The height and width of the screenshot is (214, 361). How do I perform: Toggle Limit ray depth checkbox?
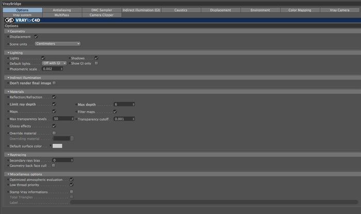pos(54,104)
